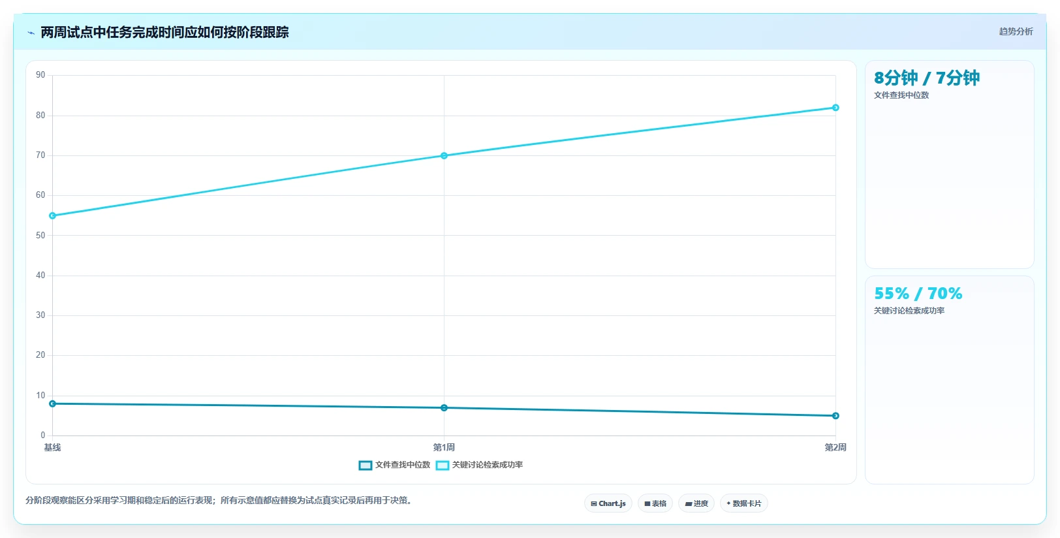Click the 8分钟 / 7分钟 stat value
This screenshot has width=1060, height=538.
[927, 78]
